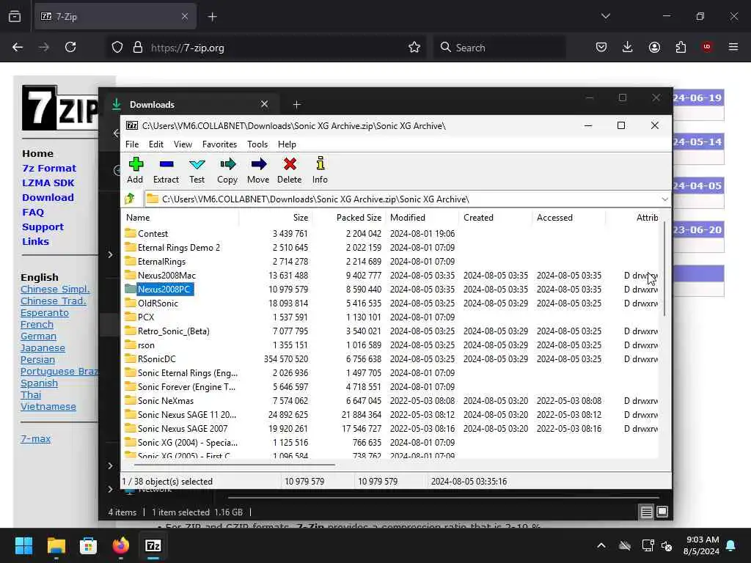Open the Favorites menu

click(x=219, y=144)
